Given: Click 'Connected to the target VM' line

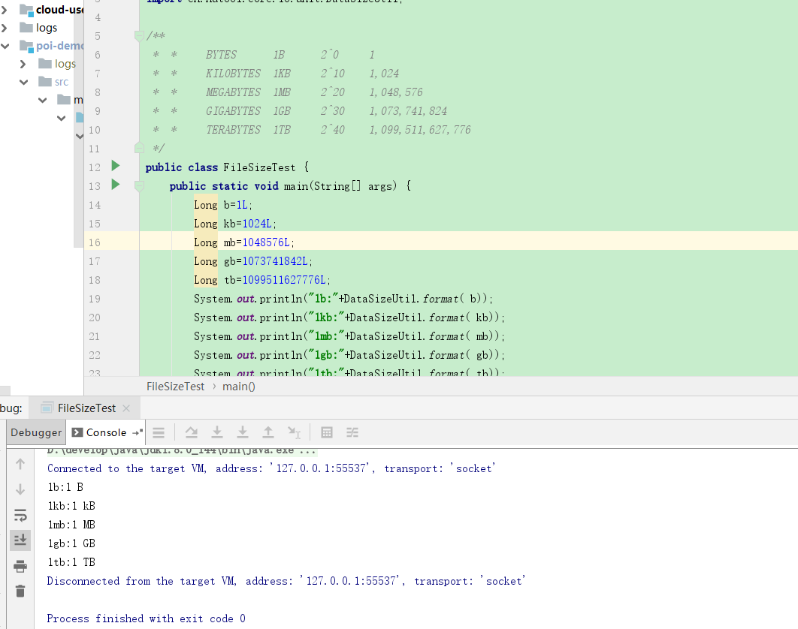Looking at the screenshot, I should (271, 468).
